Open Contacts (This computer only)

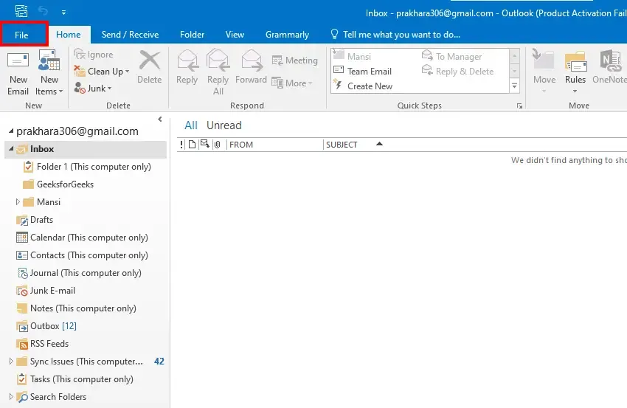[82, 255]
